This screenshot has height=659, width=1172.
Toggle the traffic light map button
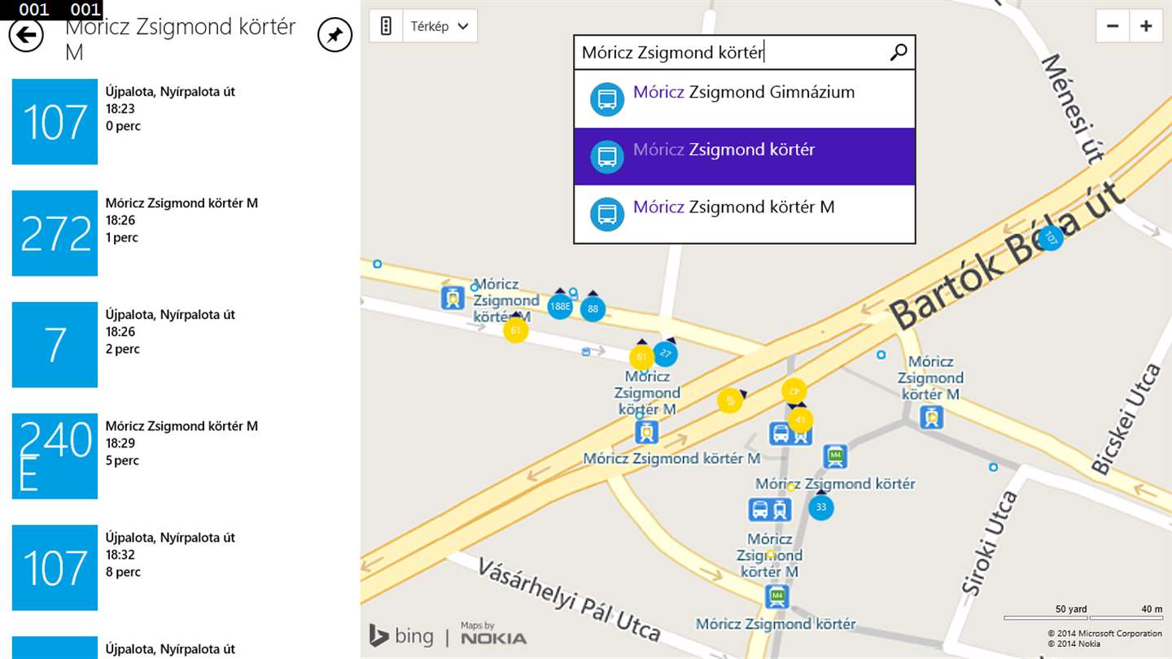386,26
